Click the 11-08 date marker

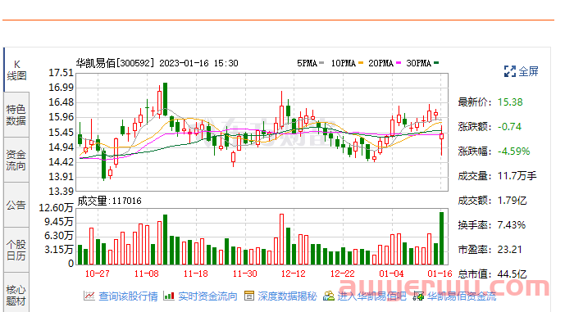click(146, 274)
